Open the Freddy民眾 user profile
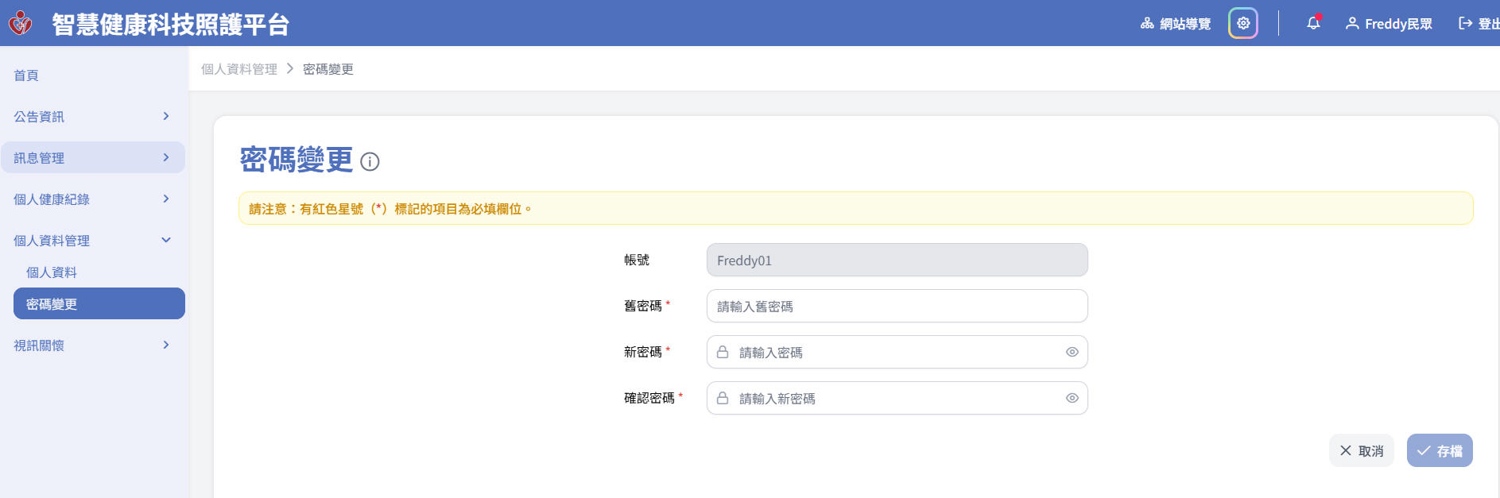Screen dimensions: 1500x498 click(x=1389, y=24)
